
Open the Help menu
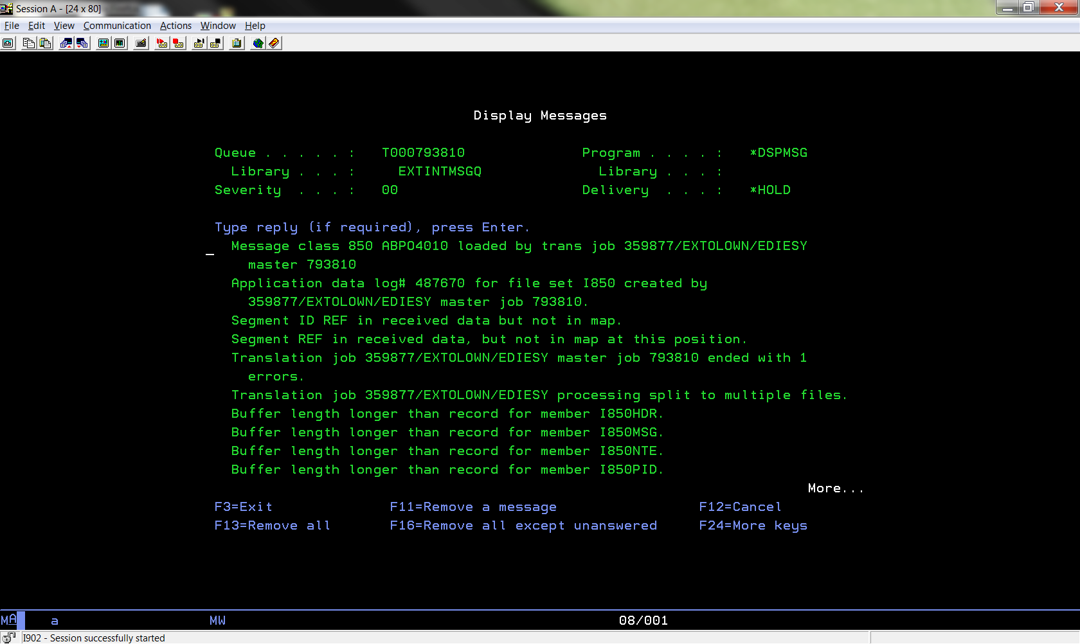pos(255,26)
